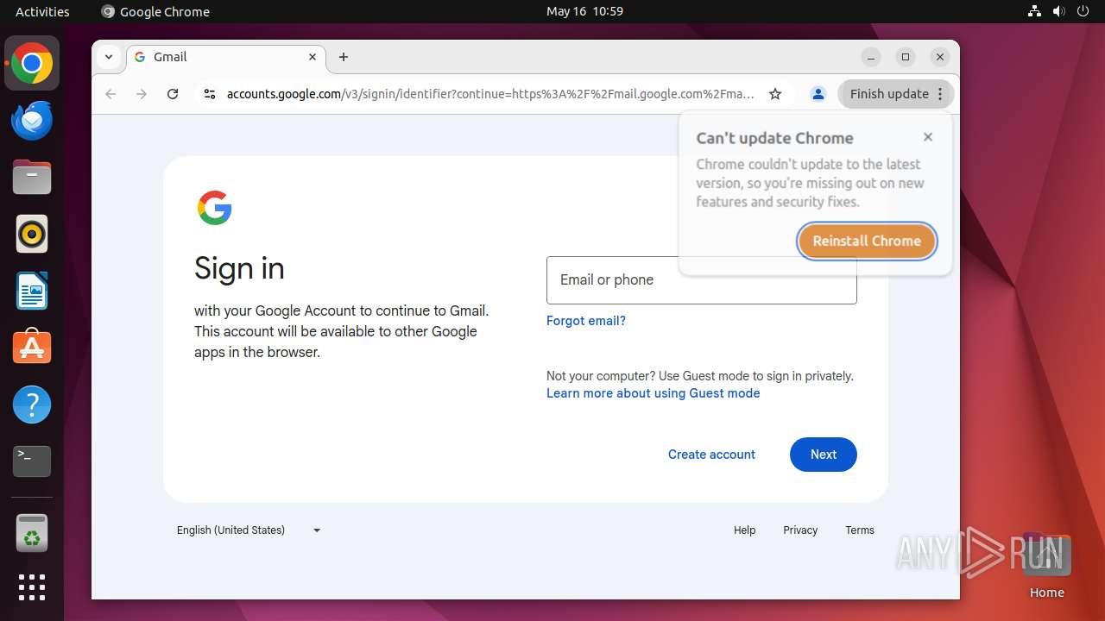
Task: Open the Help icon in dock
Action: pyautogui.click(x=32, y=405)
